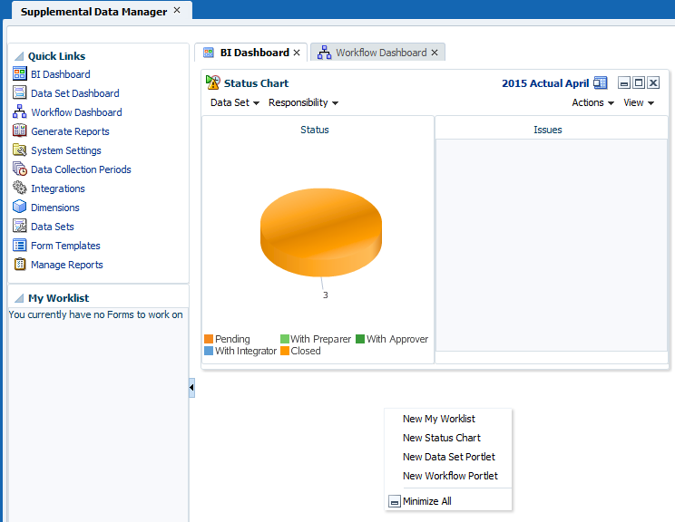The height and width of the screenshot is (522, 675).
Task: Click the Closed legend swatch
Action: pos(285,351)
